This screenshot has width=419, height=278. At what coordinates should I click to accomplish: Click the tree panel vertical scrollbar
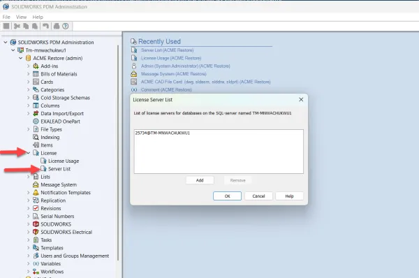point(118,152)
